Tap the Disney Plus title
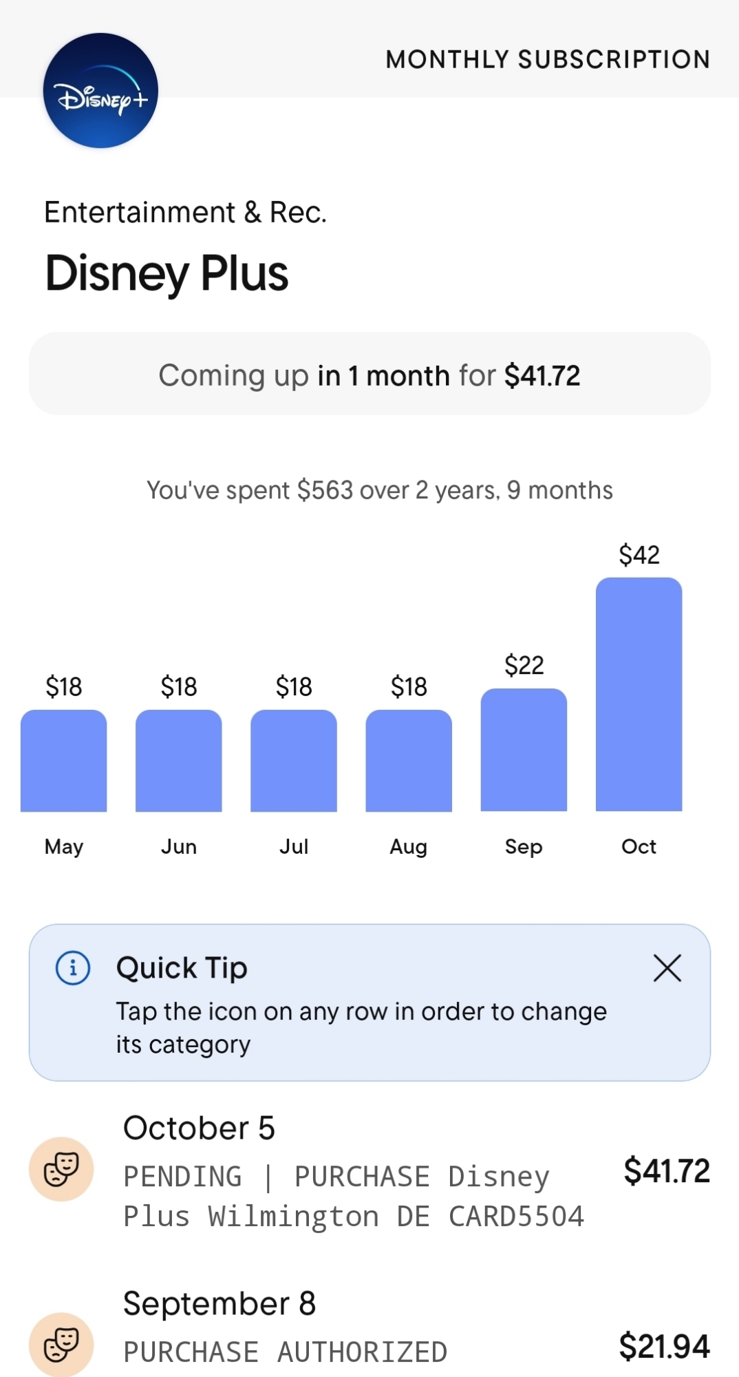The width and height of the screenshot is (739, 1377). pyautogui.click(x=167, y=273)
